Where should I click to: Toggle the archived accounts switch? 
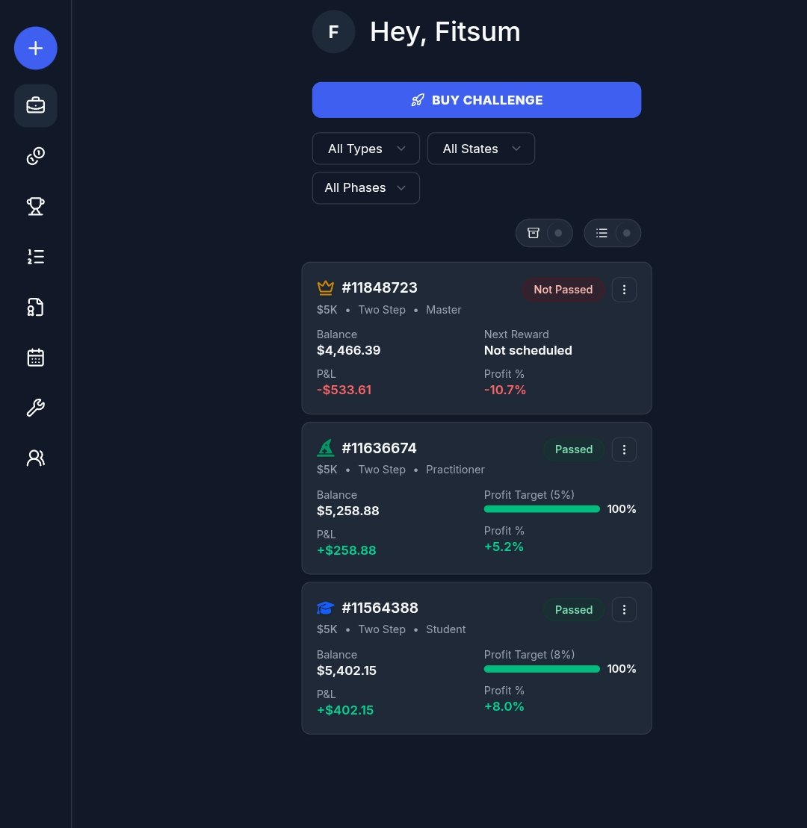click(x=544, y=233)
